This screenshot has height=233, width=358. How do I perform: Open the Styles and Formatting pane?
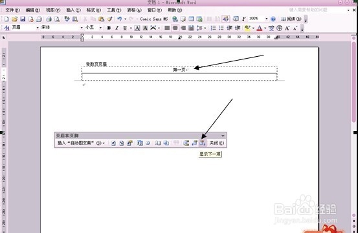click(x=6, y=28)
